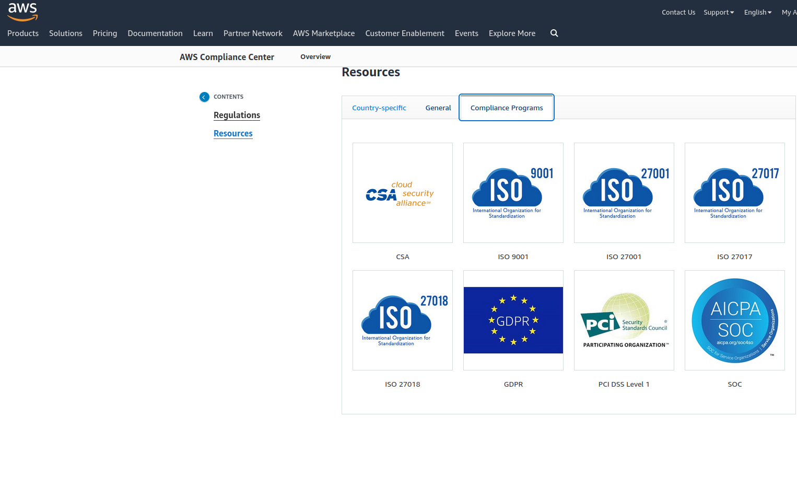797x487 pixels.
Task: Open Events in the navigation
Action: click(x=466, y=33)
